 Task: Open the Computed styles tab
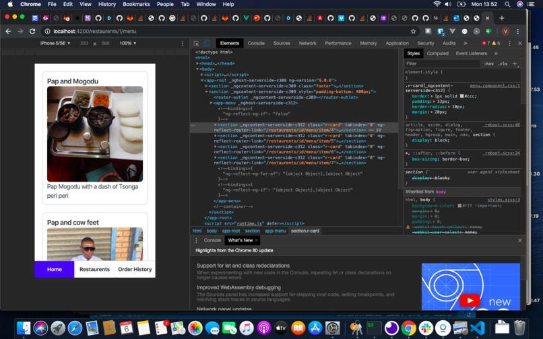click(437, 53)
